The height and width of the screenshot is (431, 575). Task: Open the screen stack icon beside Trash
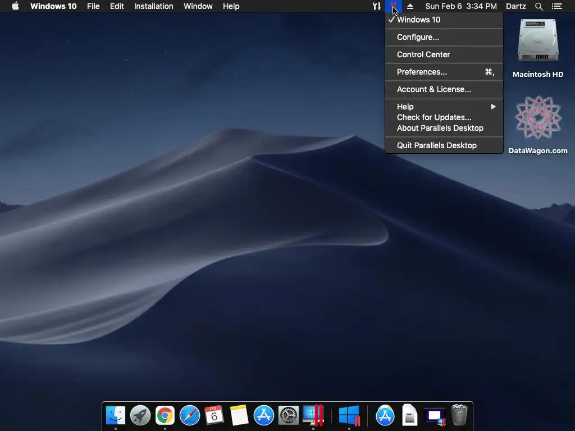[x=435, y=416]
